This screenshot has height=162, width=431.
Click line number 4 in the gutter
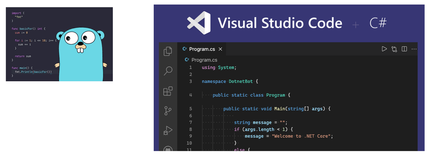click(191, 95)
